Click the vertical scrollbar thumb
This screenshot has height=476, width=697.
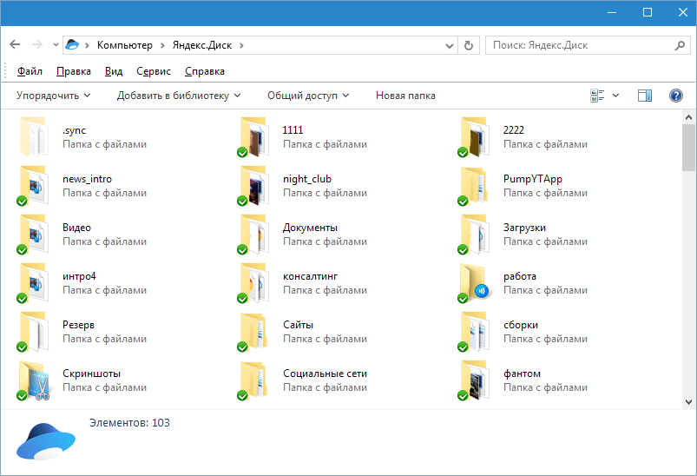coord(689,148)
